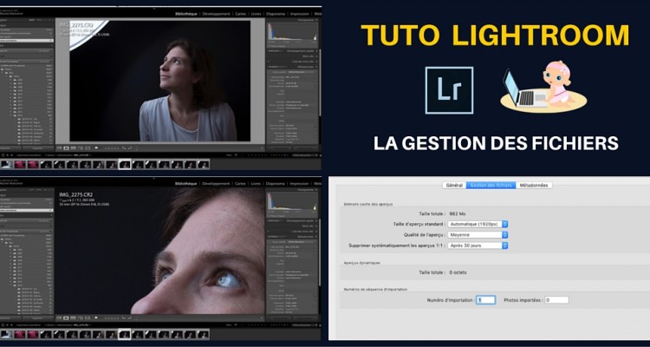Select Grid view icon in top Lightroom toolbar
Viewport: 650px width, 347px height.
[59, 148]
